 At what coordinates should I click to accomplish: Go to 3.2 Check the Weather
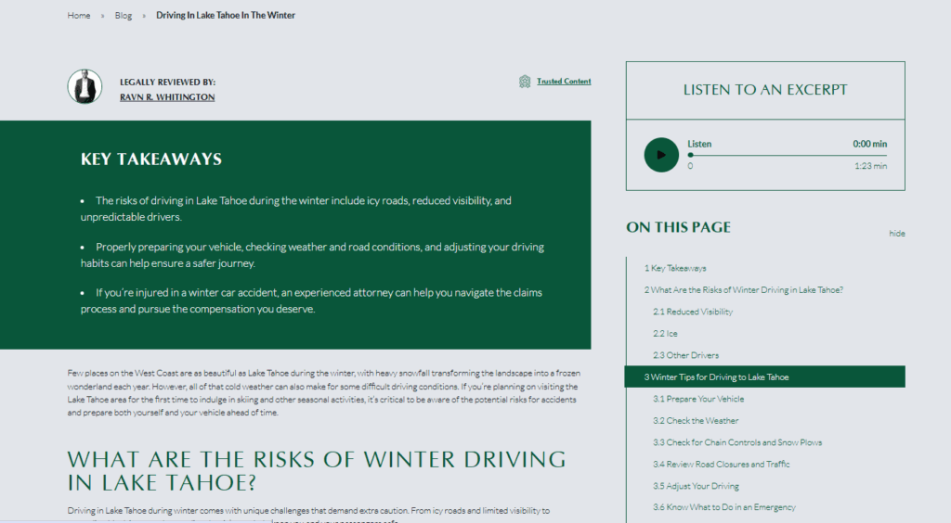point(696,421)
